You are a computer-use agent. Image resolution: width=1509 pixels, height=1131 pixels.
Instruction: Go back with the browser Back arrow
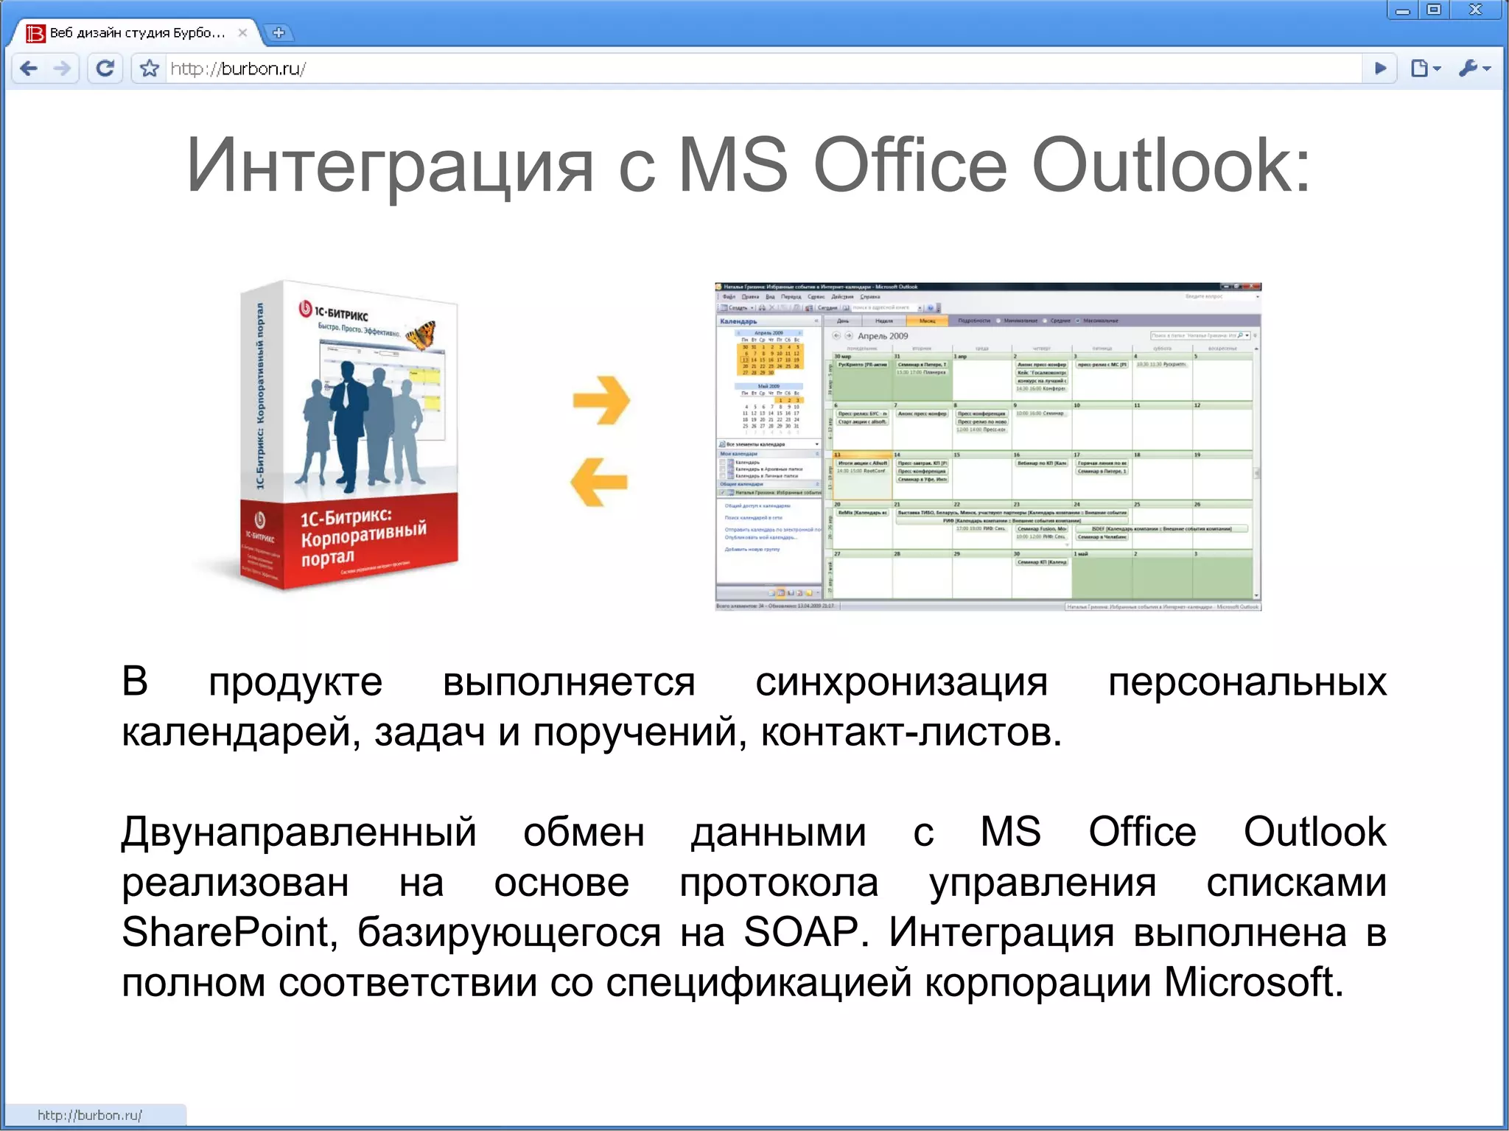pyautogui.click(x=29, y=69)
